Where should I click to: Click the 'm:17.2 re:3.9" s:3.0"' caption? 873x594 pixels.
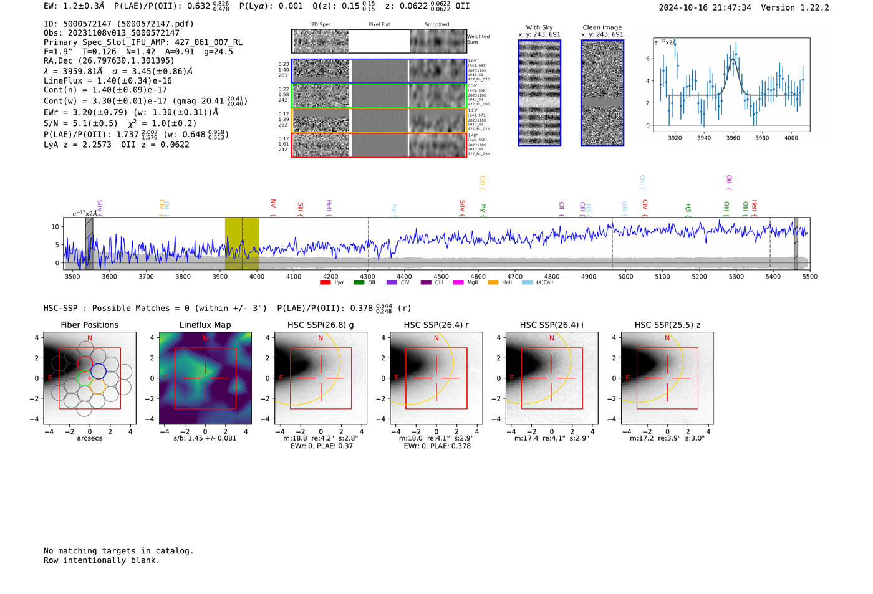(667, 438)
